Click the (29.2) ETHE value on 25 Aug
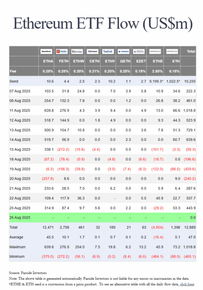 pos(158,208)
